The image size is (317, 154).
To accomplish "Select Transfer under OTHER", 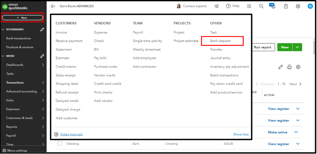I will pos(216,49).
